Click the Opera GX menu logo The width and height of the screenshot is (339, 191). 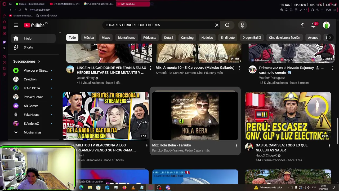(4, 4)
